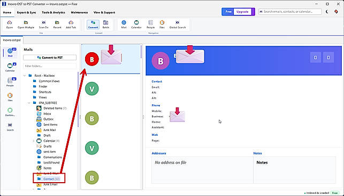Open the lowercase 'sent item' folder

coord(49,152)
